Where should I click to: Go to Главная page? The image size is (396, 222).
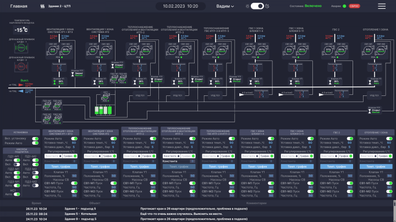coord(19,6)
